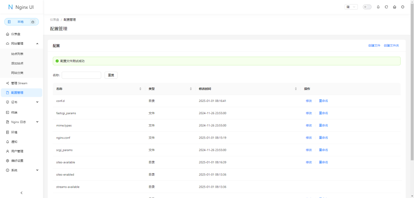
Task: Click the home icon in top bar
Action: coord(394,7)
